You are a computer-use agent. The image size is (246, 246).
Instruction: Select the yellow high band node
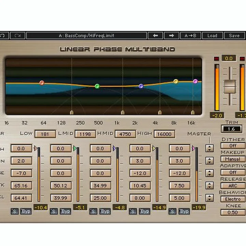pos(176,81)
